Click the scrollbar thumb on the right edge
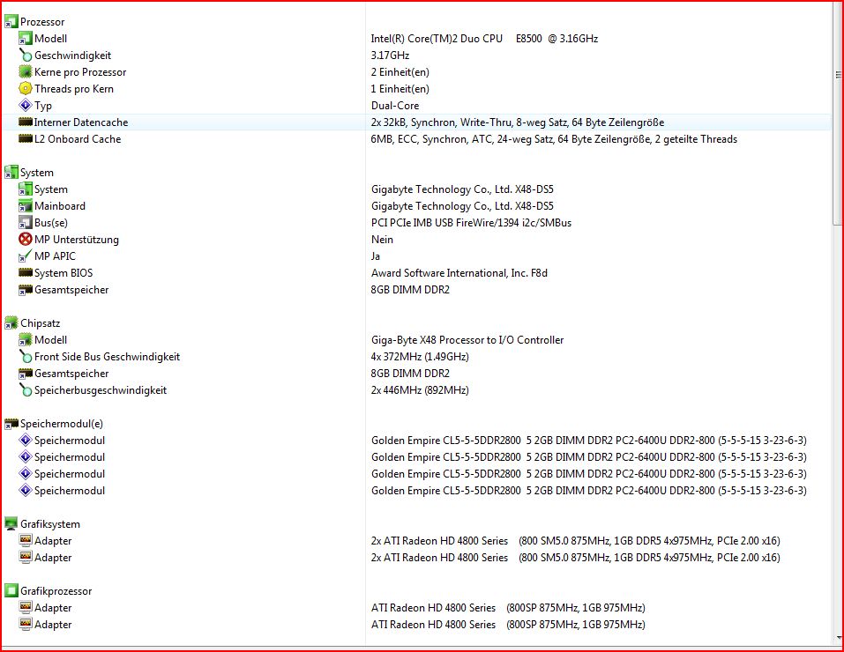 [x=838, y=113]
